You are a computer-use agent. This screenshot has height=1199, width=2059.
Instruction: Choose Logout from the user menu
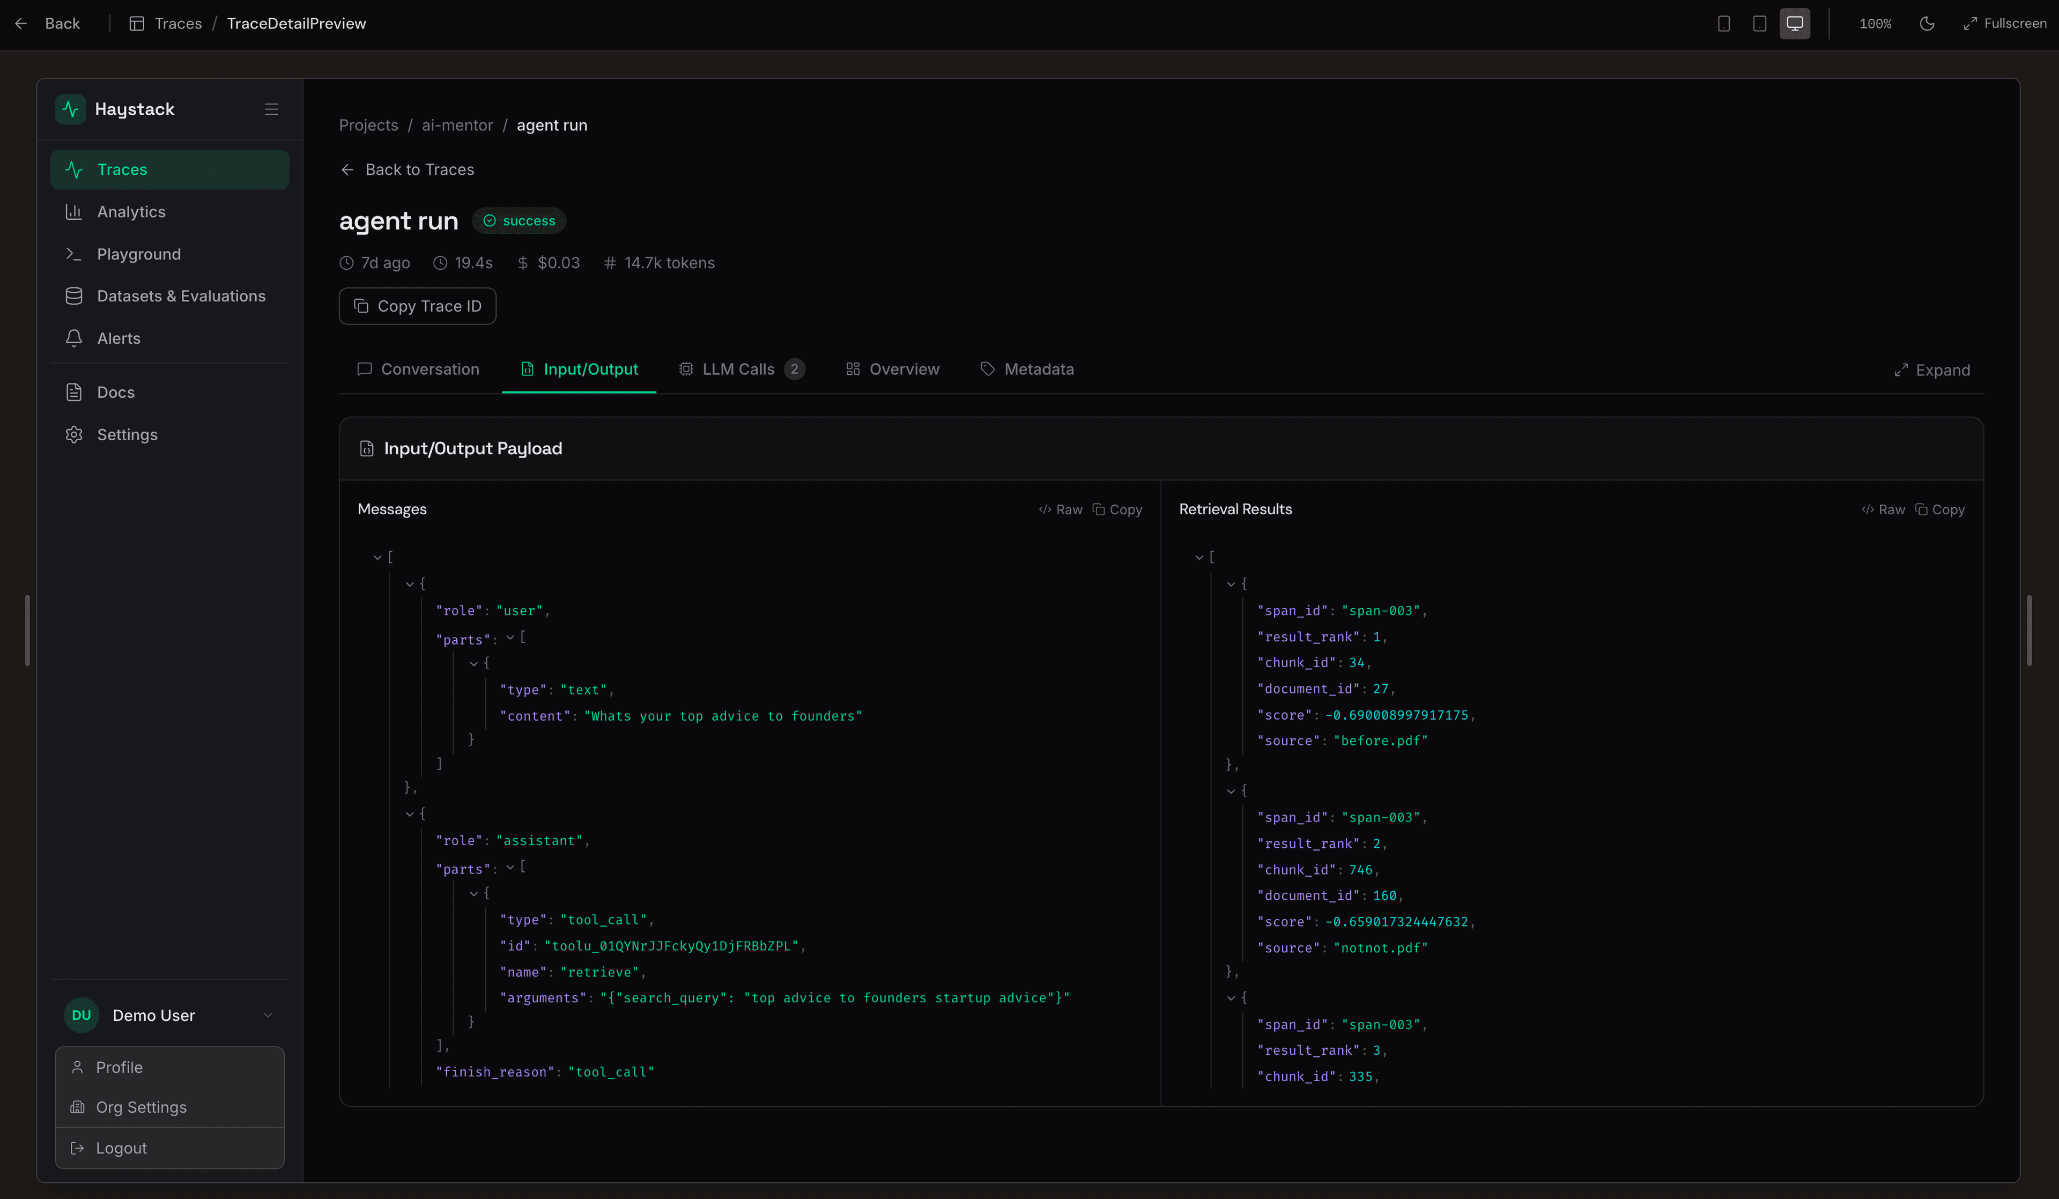tap(170, 1148)
